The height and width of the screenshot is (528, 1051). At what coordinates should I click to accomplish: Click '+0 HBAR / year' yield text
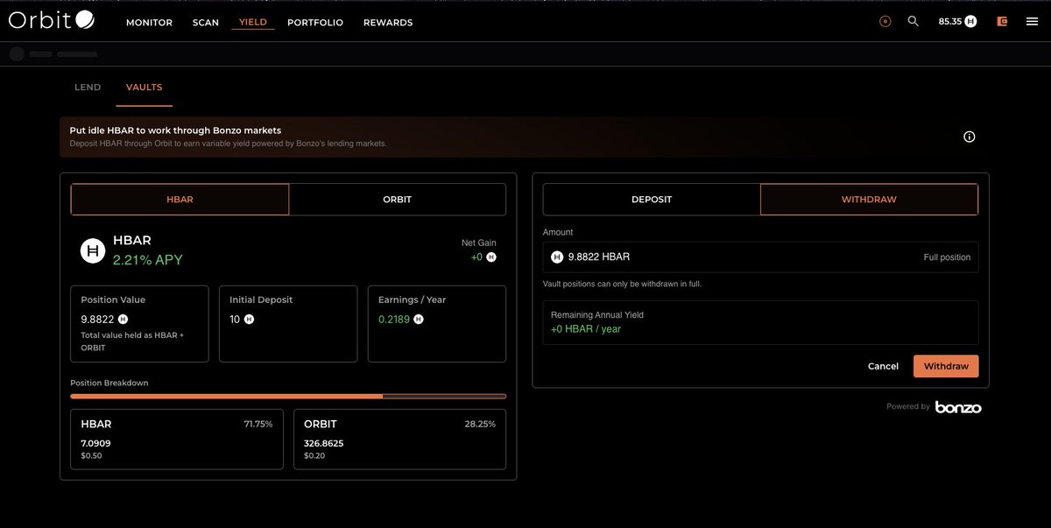click(586, 329)
